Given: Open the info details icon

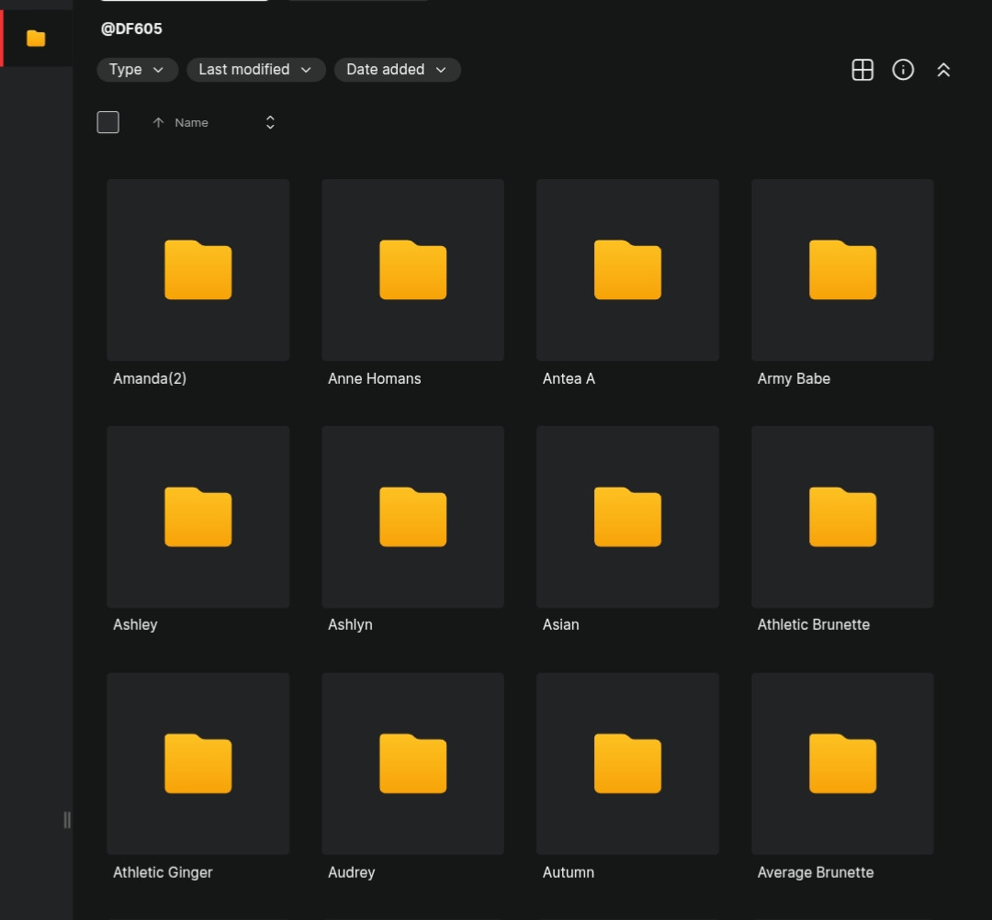Looking at the screenshot, I should pyautogui.click(x=903, y=70).
